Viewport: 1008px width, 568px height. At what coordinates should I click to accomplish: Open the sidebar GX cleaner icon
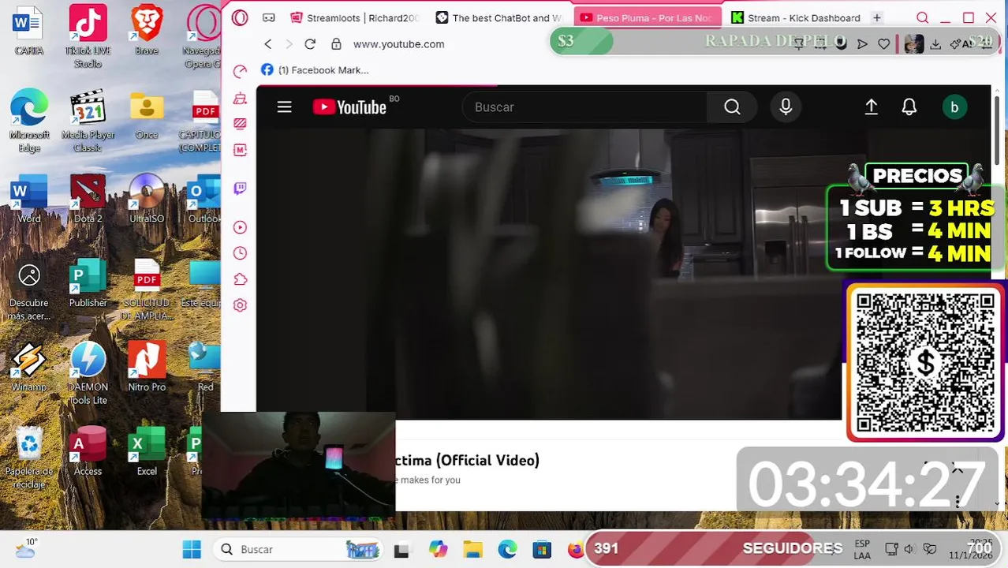coord(240,98)
